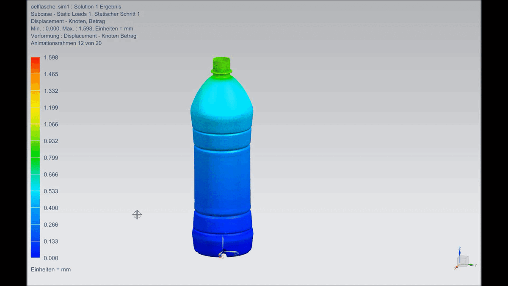Click legend value 1.465

click(51, 74)
